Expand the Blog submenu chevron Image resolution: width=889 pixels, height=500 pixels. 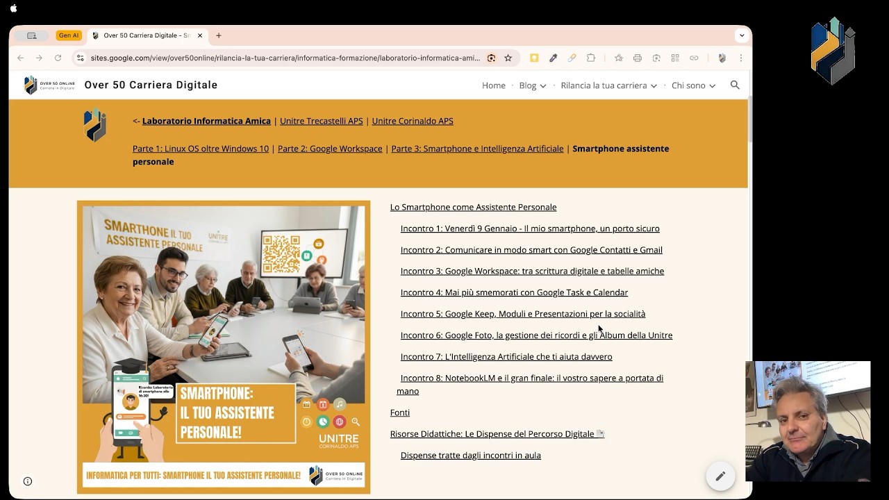543,86
